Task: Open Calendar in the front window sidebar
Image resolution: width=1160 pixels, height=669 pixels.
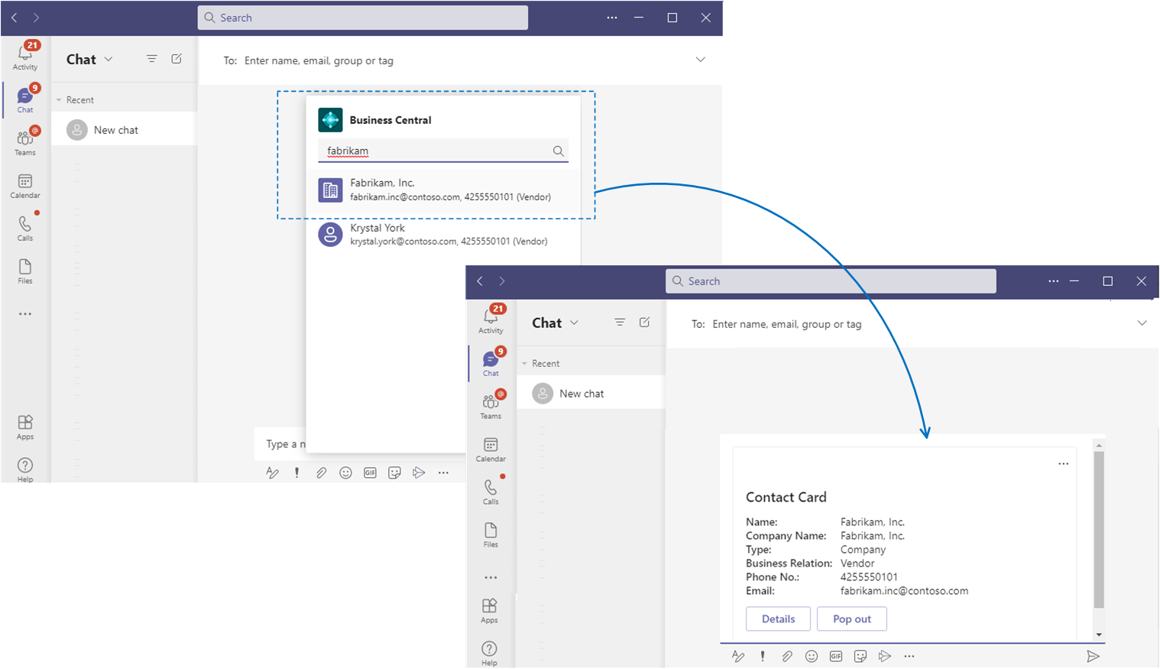Action: click(x=491, y=449)
